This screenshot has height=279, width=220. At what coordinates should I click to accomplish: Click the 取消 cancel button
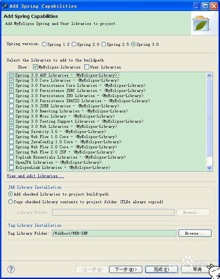197,269
